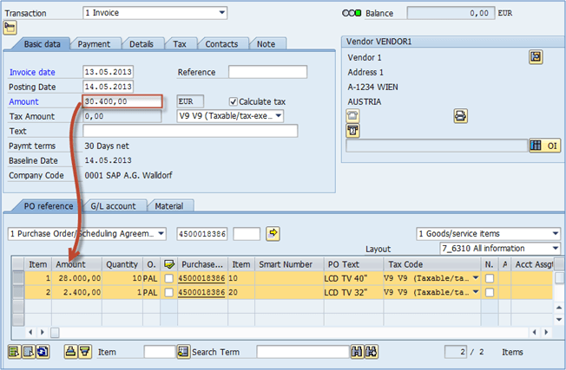
Task: Open purchase order 4500018386 link in row 1
Action: tap(201, 278)
